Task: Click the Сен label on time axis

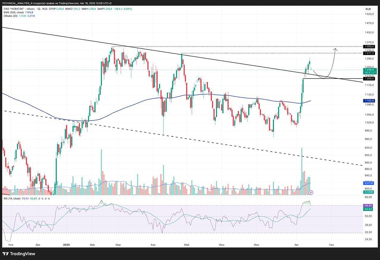Action: (331, 245)
